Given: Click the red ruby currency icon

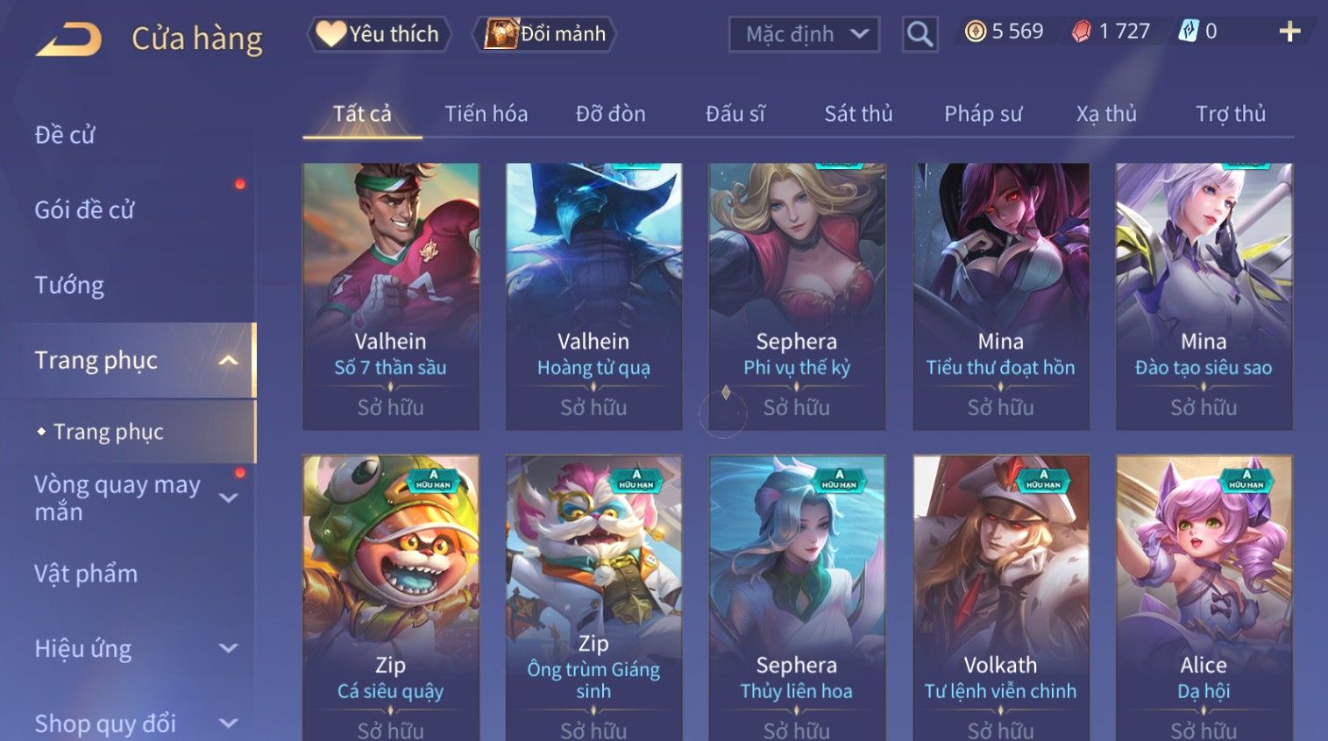Looking at the screenshot, I should click(x=1082, y=32).
